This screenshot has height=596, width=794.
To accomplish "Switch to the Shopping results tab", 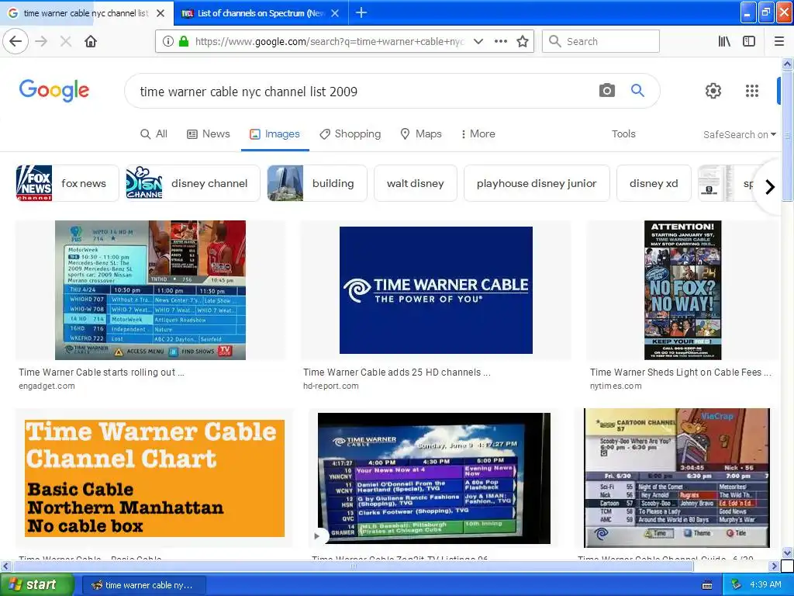I will [x=350, y=133].
